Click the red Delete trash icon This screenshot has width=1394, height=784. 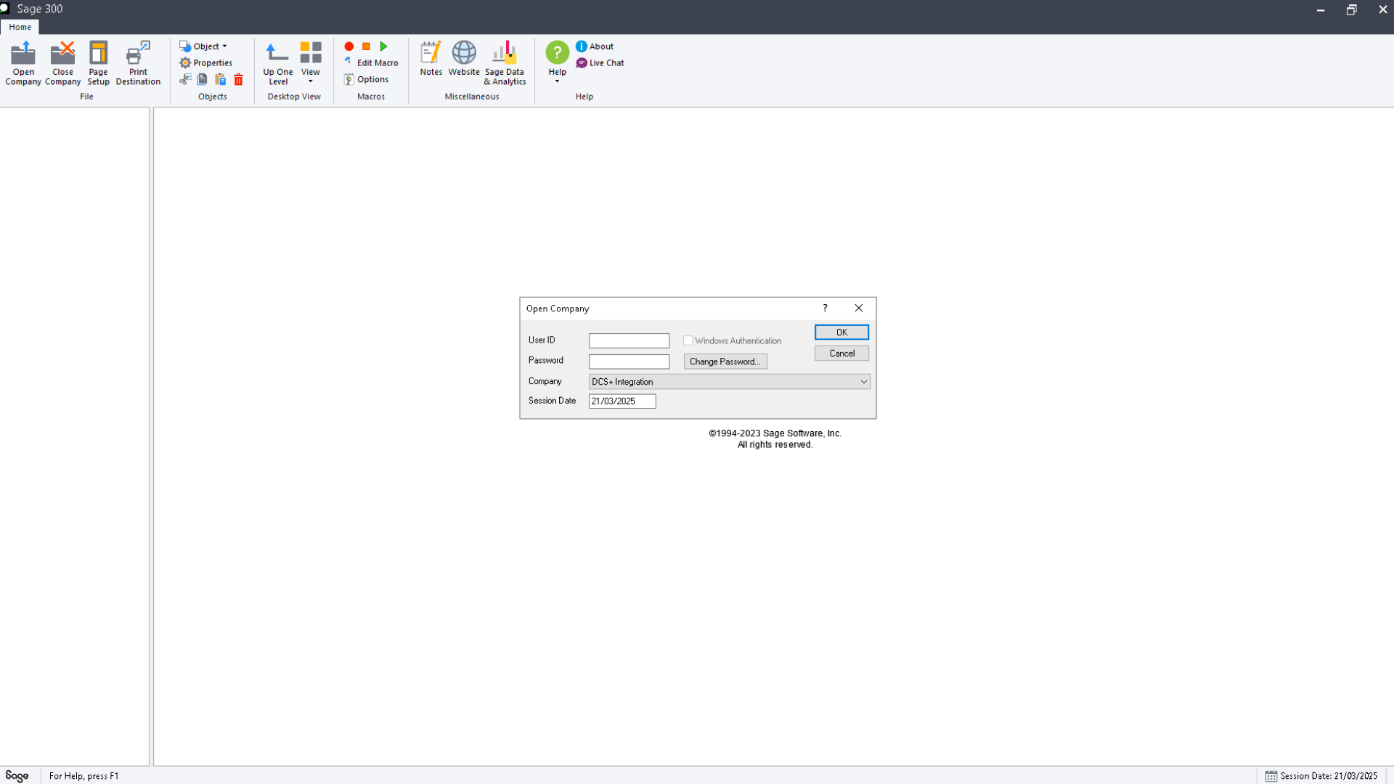tap(238, 80)
